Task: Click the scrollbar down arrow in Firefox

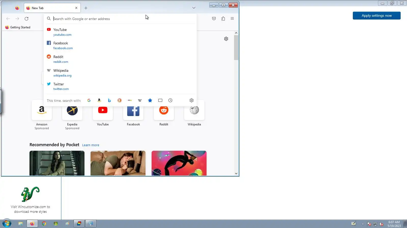Action: pos(236,174)
